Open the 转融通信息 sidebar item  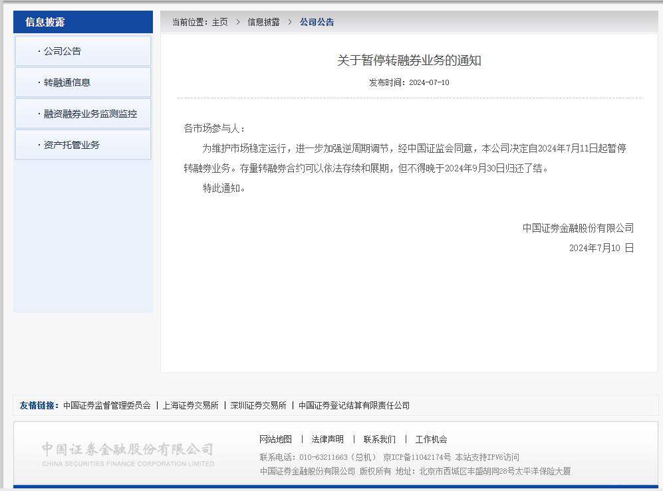(x=83, y=82)
